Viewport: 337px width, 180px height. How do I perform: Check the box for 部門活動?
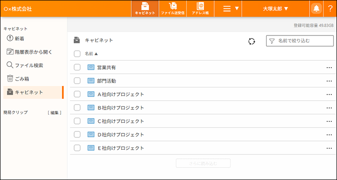coord(77,81)
